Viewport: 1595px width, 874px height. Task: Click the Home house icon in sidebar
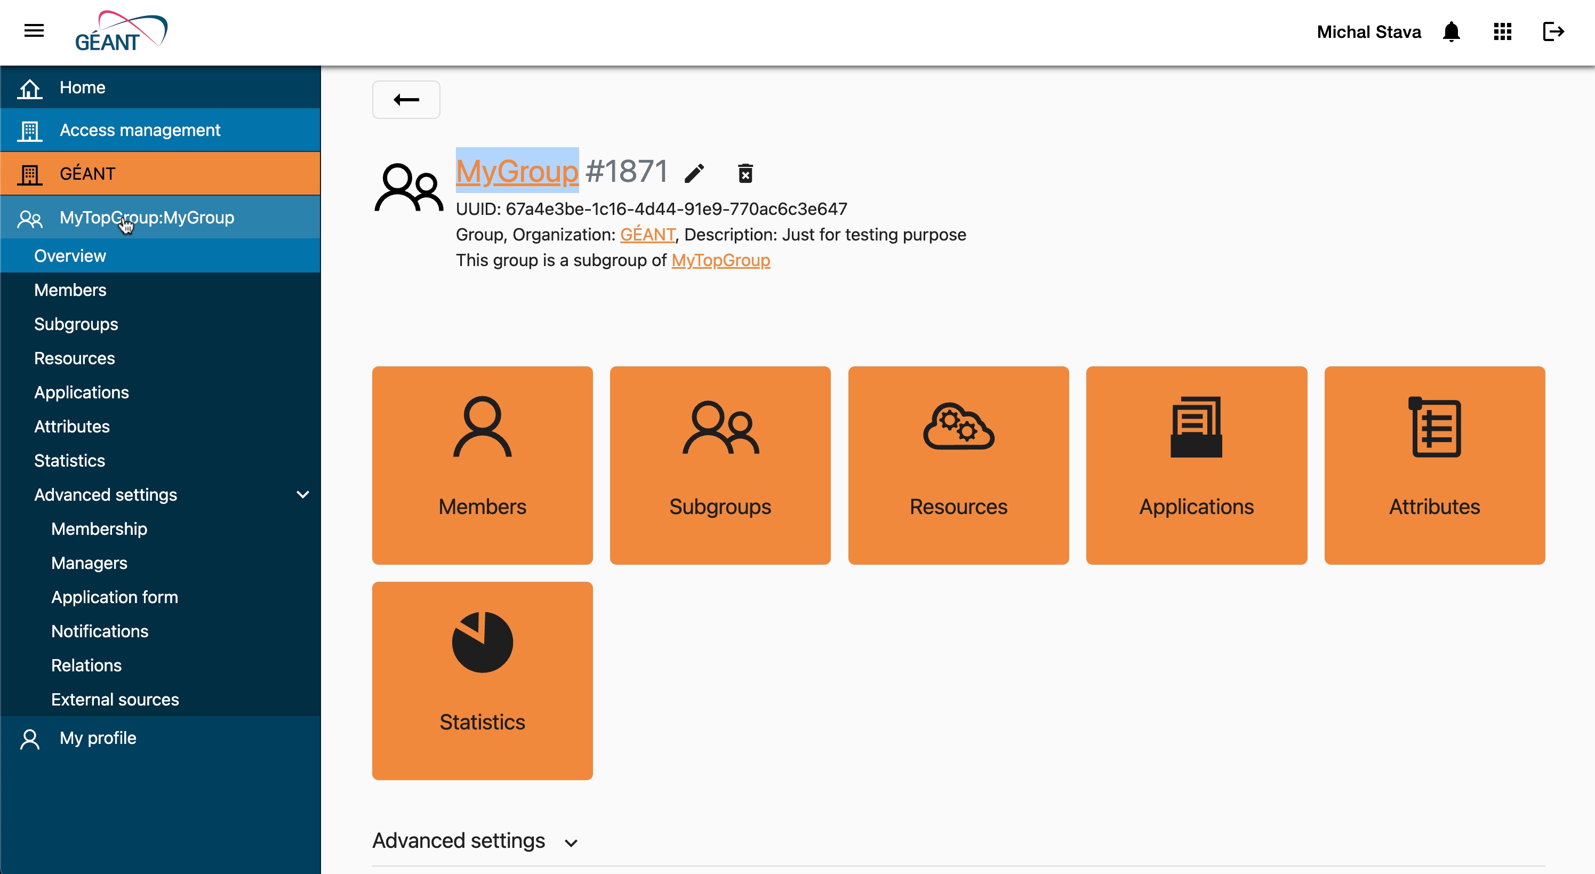click(x=30, y=88)
